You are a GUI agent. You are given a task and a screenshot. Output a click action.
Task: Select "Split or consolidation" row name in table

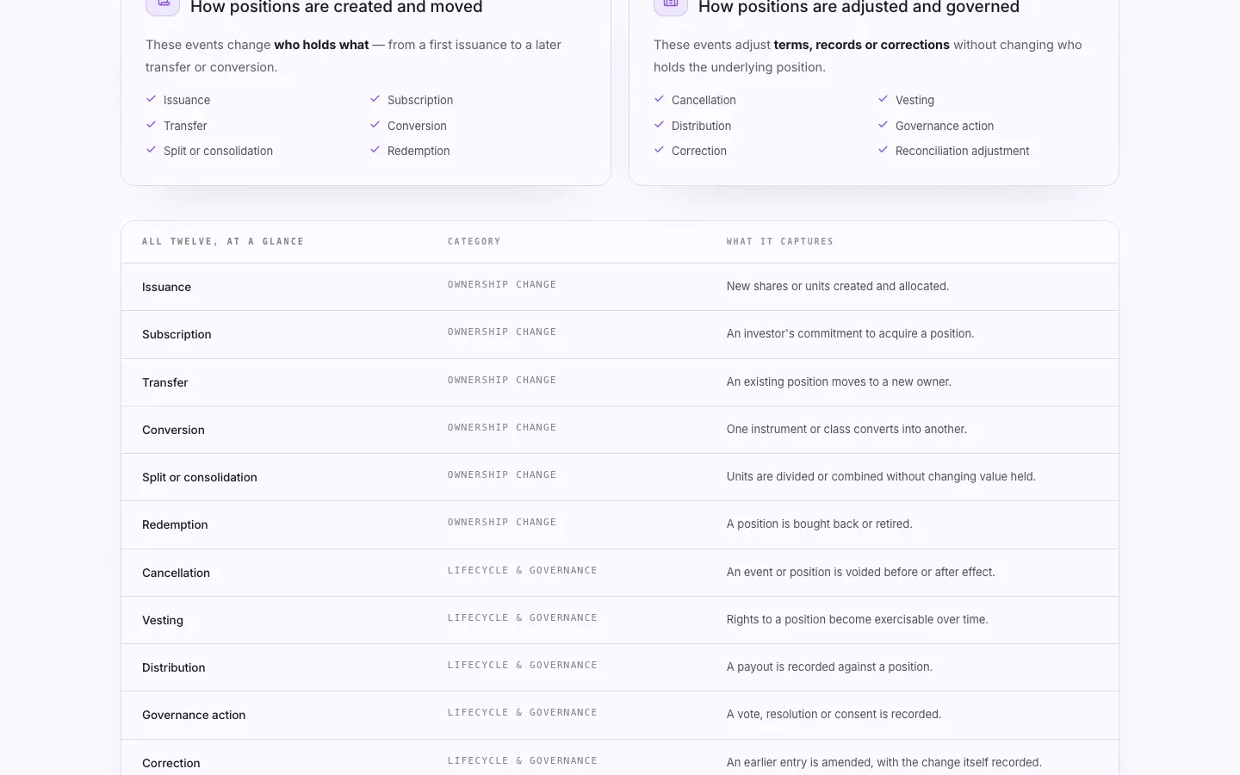[200, 477]
